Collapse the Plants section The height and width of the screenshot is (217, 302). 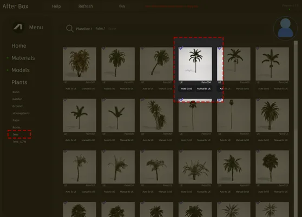coord(19,82)
